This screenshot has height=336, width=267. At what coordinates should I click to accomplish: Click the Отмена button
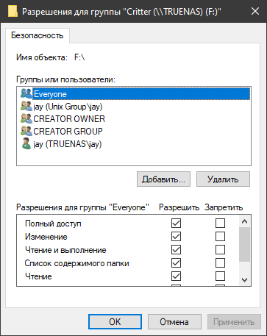click(x=174, y=321)
